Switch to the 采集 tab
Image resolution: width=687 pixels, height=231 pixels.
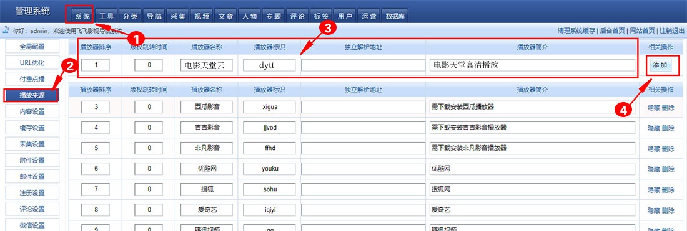coord(178,16)
